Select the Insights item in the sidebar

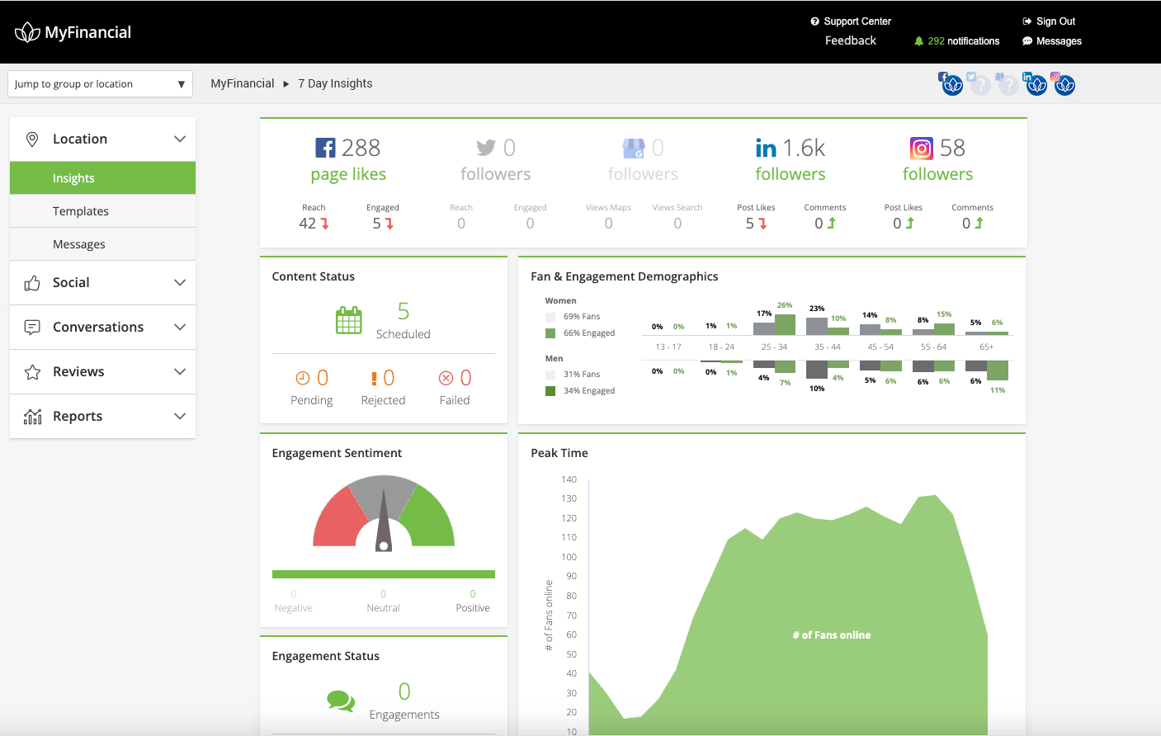pos(73,177)
